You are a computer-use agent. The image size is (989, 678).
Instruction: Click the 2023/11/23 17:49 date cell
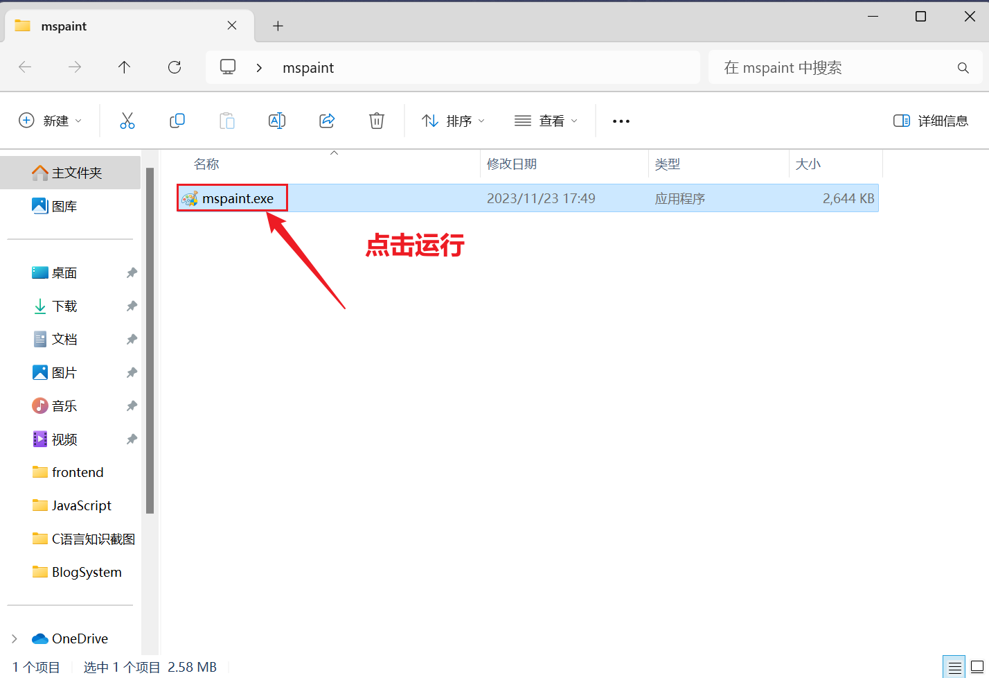point(541,199)
